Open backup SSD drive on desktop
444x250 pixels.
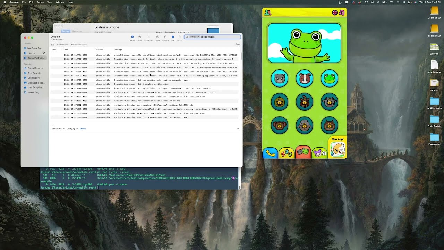tap(434, 31)
